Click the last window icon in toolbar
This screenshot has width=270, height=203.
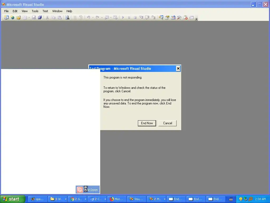click(191, 17)
